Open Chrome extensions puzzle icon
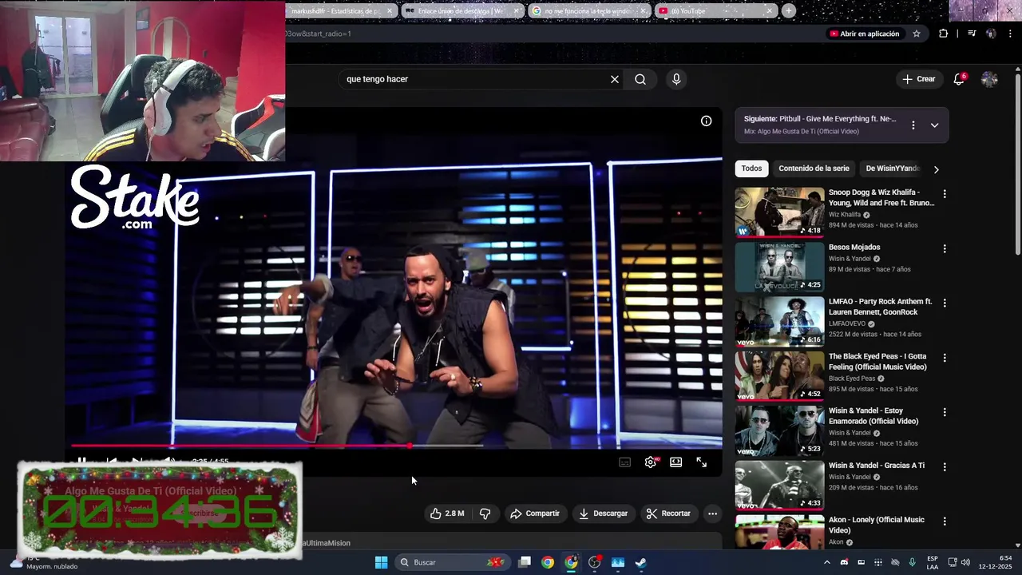Image resolution: width=1022 pixels, height=575 pixels. 943,34
